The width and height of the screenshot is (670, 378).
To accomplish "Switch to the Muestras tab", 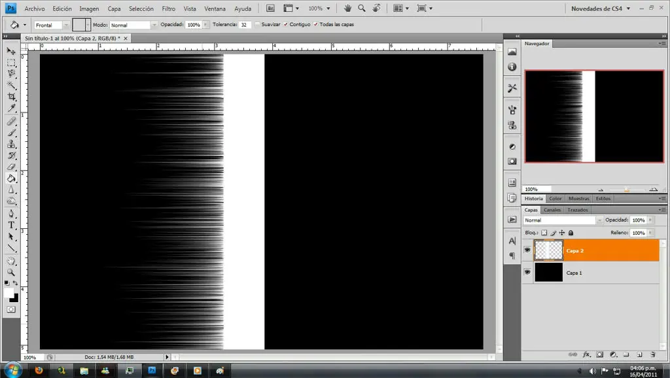I will point(579,199).
